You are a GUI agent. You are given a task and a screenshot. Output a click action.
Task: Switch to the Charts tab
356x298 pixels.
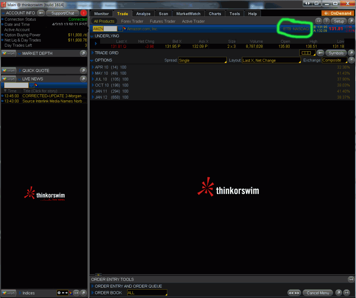point(215,14)
